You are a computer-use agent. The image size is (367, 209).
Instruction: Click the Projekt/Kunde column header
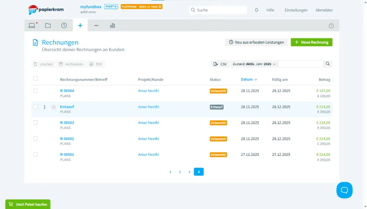[151, 80]
